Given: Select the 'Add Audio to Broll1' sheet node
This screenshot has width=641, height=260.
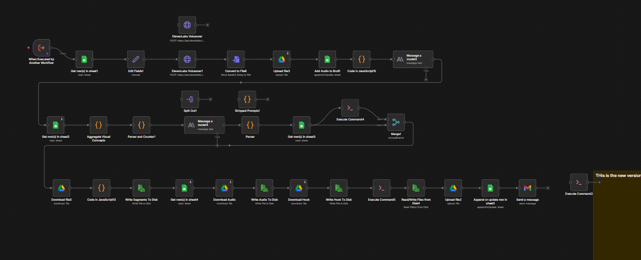Looking at the screenshot, I should pyautogui.click(x=327, y=59).
